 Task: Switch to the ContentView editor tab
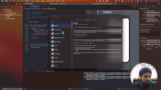(35, 6)
